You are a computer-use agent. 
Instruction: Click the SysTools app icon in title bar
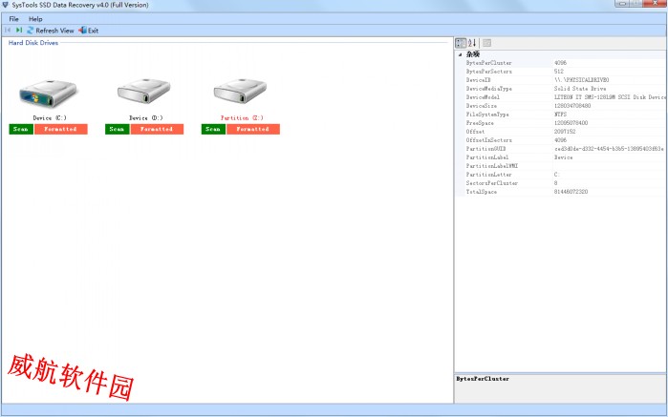point(5,5)
